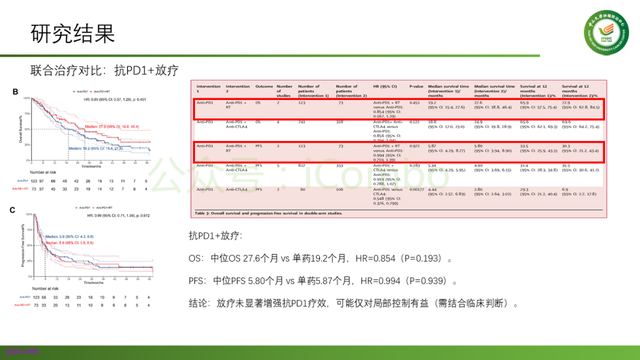640x360 pixels.
Task: Click the PFS result line with HR=0.994
Action: click(323, 281)
